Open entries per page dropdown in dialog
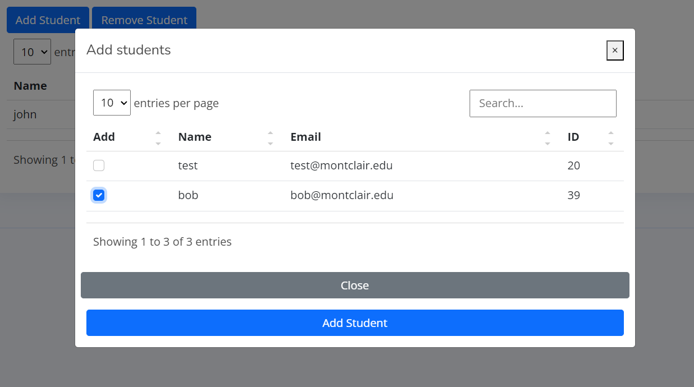 coord(112,103)
